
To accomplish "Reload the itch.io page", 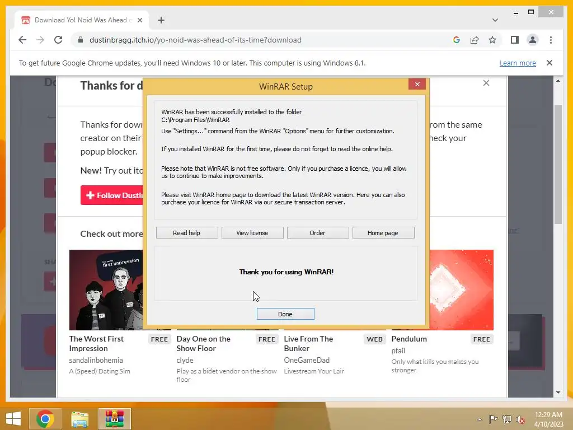I will click(58, 40).
